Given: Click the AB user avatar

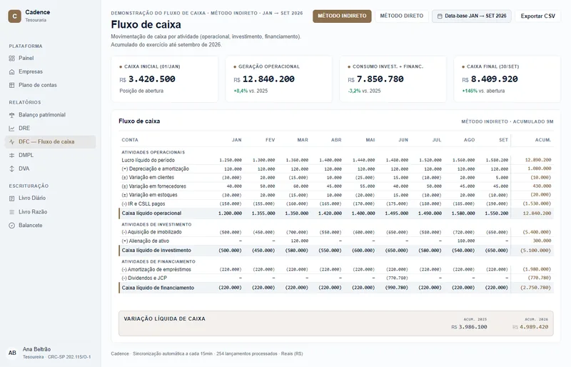Looking at the screenshot, I should coord(12,353).
